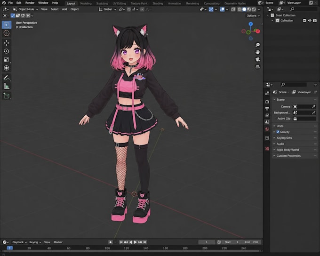Screen dimensions: 320x256
Task: Jump to the animation end frame
Action: coord(145,242)
